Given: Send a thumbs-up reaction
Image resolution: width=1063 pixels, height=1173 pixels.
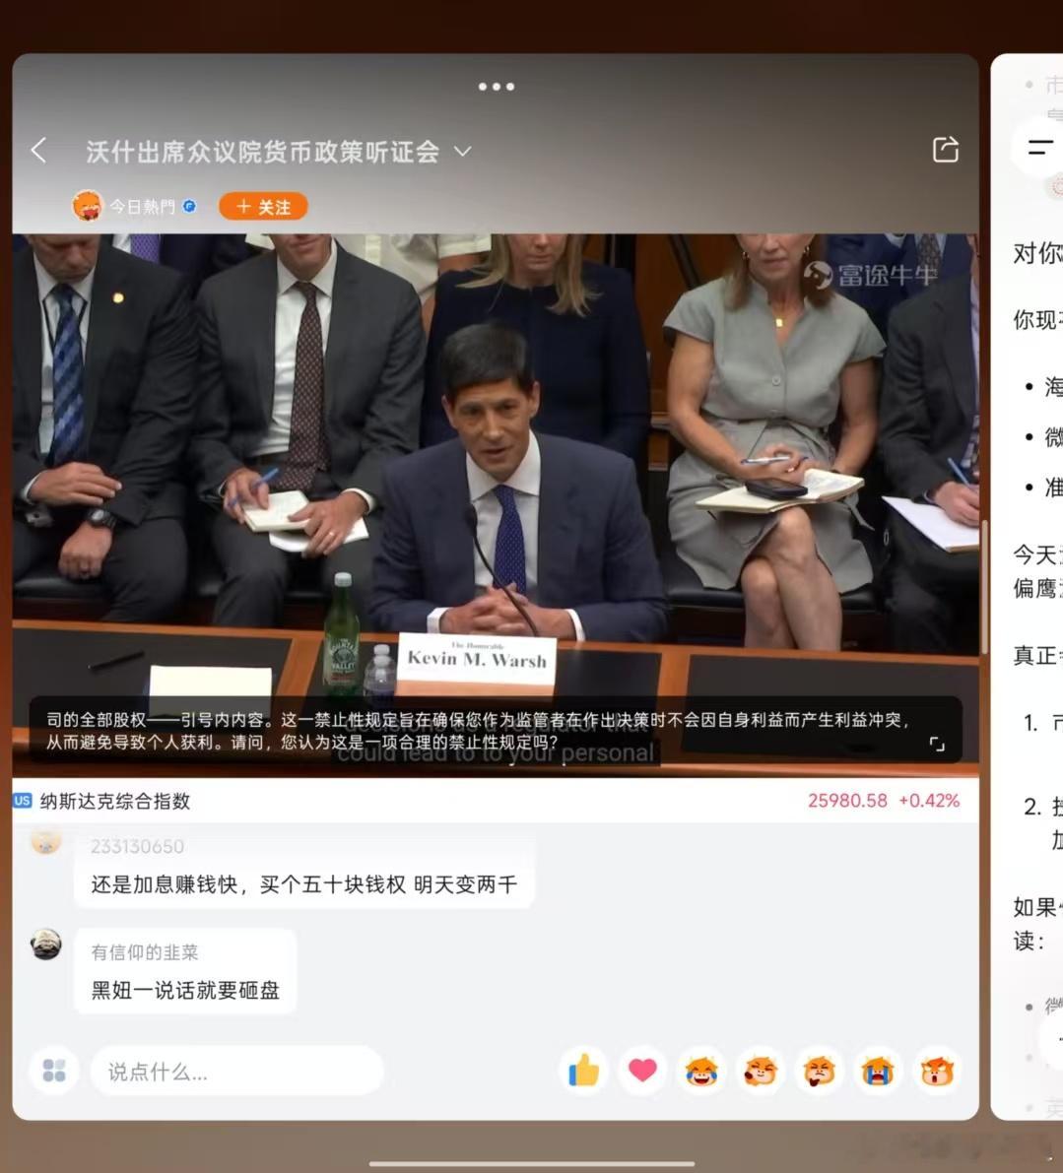Looking at the screenshot, I should [583, 1071].
